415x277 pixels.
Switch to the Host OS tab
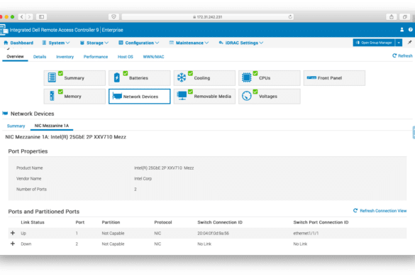coord(125,57)
